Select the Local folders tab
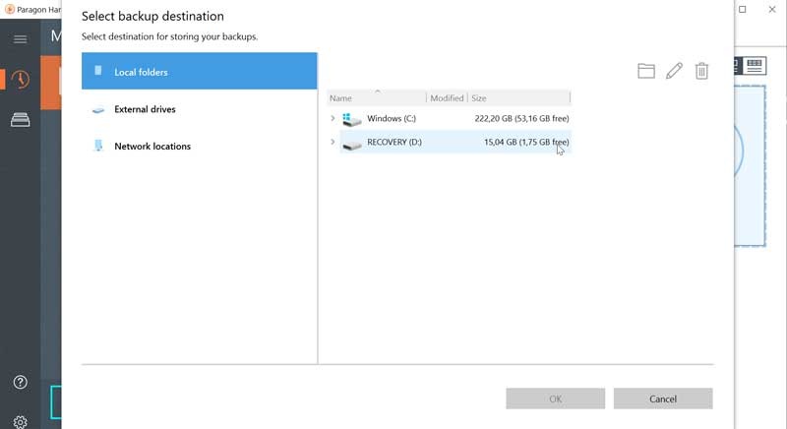 [x=200, y=72]
